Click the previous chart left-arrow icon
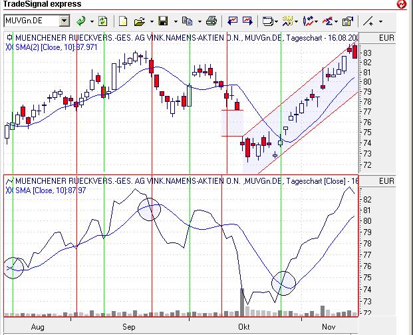 click(233, 21)
